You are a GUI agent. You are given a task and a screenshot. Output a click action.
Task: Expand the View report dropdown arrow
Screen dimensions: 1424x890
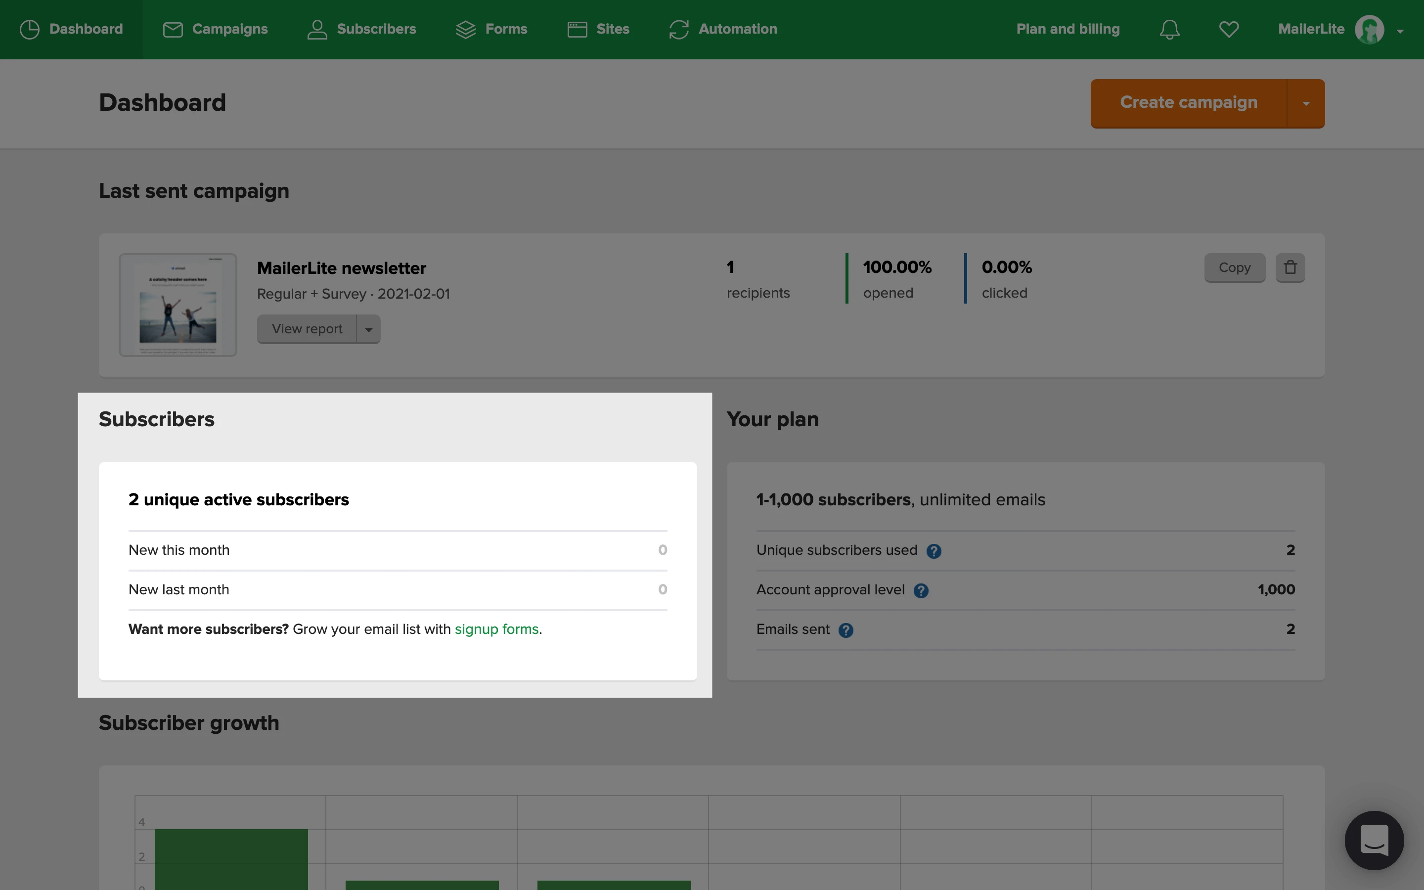[x=368, y=330]
